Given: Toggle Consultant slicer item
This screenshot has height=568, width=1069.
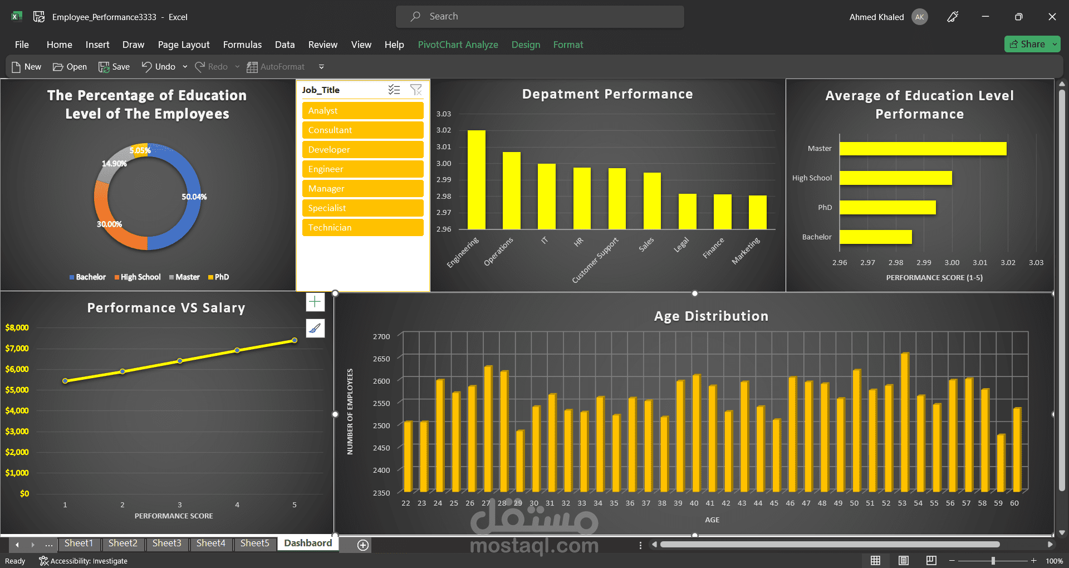Looking at the screenshot, I should 363,130.
